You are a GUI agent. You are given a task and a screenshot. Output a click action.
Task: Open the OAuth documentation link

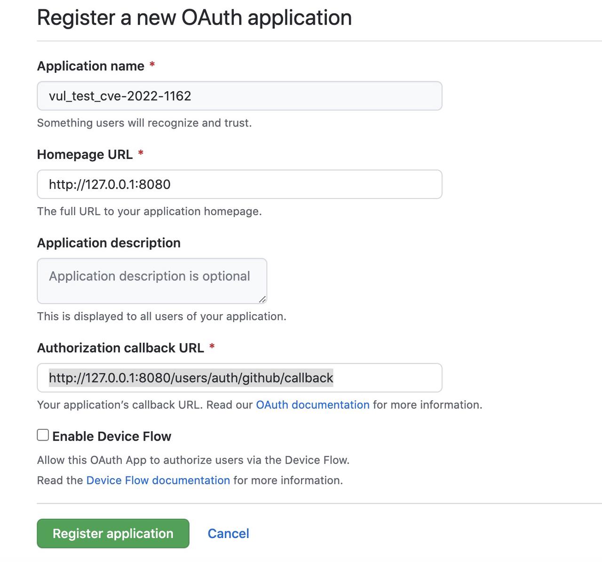(x=312, y=404)
